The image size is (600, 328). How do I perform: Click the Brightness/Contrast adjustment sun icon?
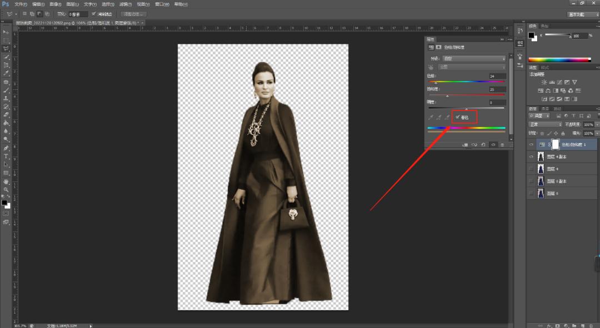coord(544,82)
